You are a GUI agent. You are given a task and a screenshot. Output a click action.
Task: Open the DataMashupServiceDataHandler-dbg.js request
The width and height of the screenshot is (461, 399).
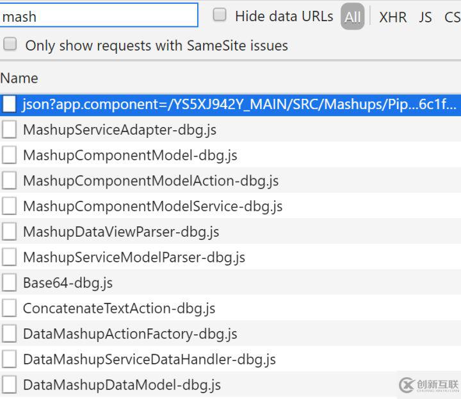pos(149,359)
